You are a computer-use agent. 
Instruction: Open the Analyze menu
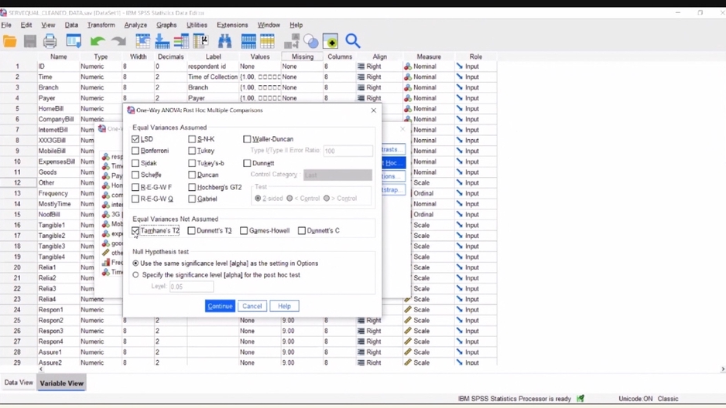click(x=135, y=25)
